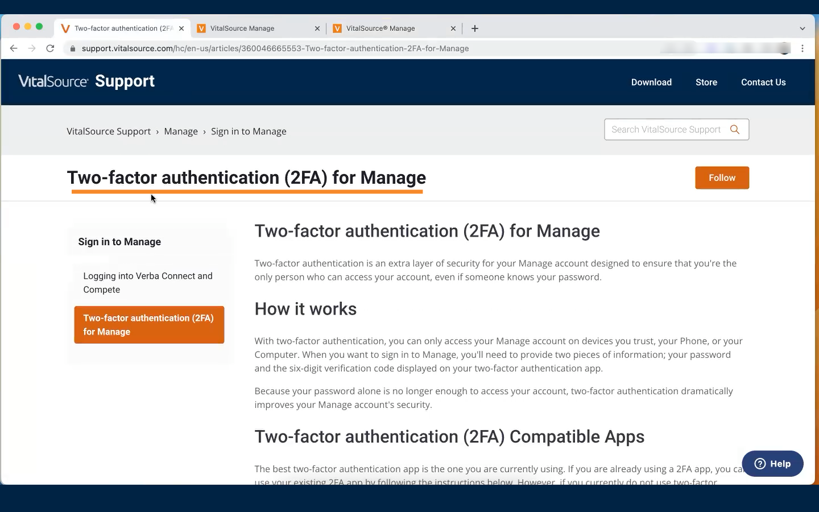Focus the Search VitalSource Support field

[x=665, y=130]
